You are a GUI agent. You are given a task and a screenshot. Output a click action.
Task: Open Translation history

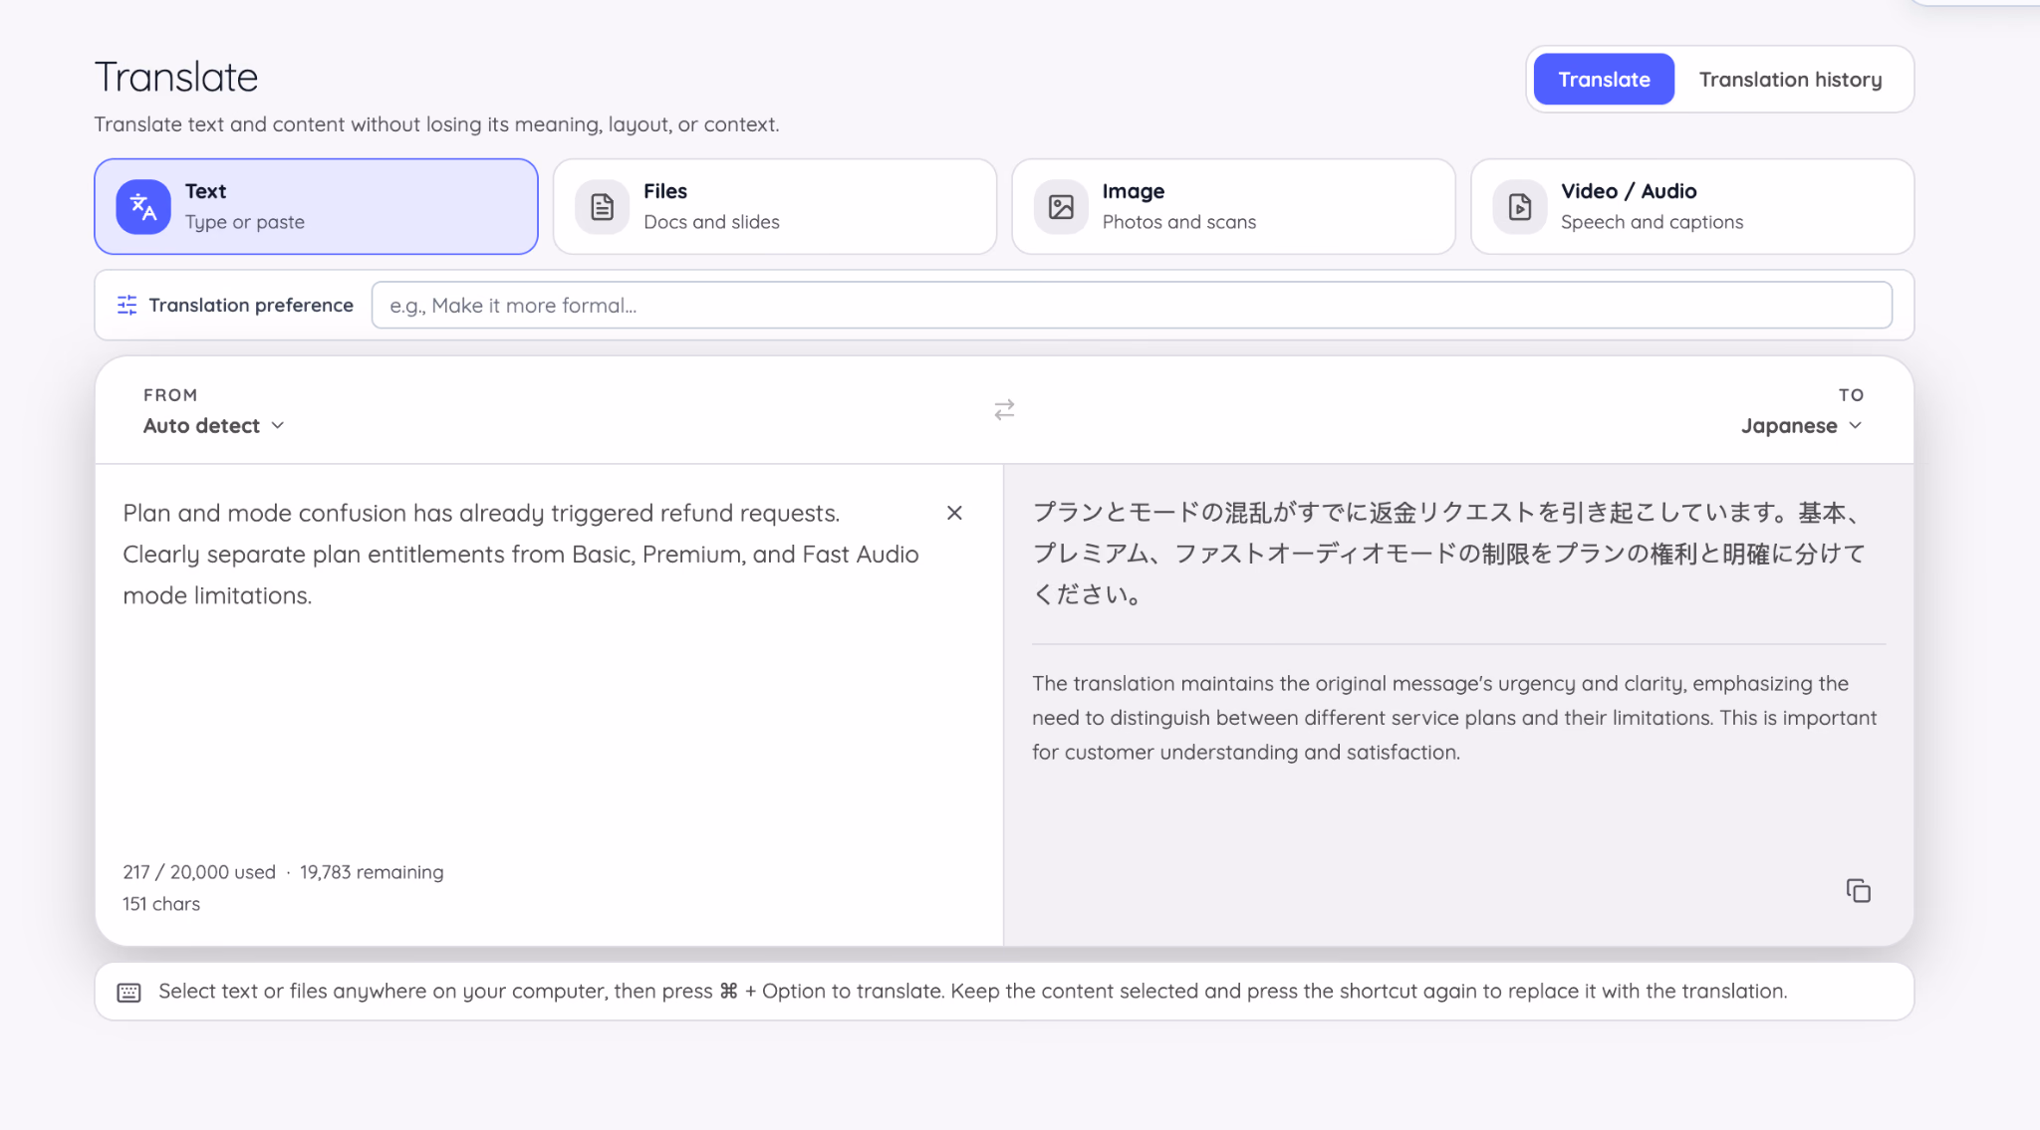(x=1790, y=79)
